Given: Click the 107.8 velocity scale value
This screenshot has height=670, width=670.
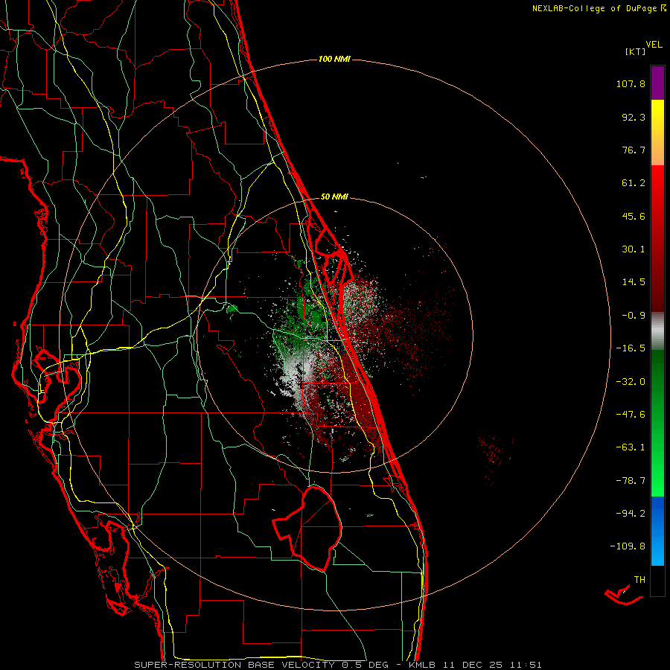Looking at the screenshot, I should (x=631, y=83).
